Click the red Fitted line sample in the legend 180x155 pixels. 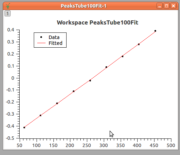[x=41, y=43]
